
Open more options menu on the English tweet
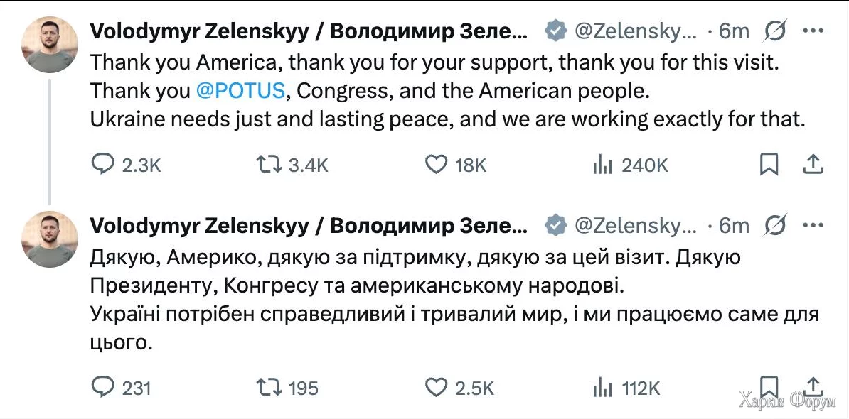(x=813, y=30)
